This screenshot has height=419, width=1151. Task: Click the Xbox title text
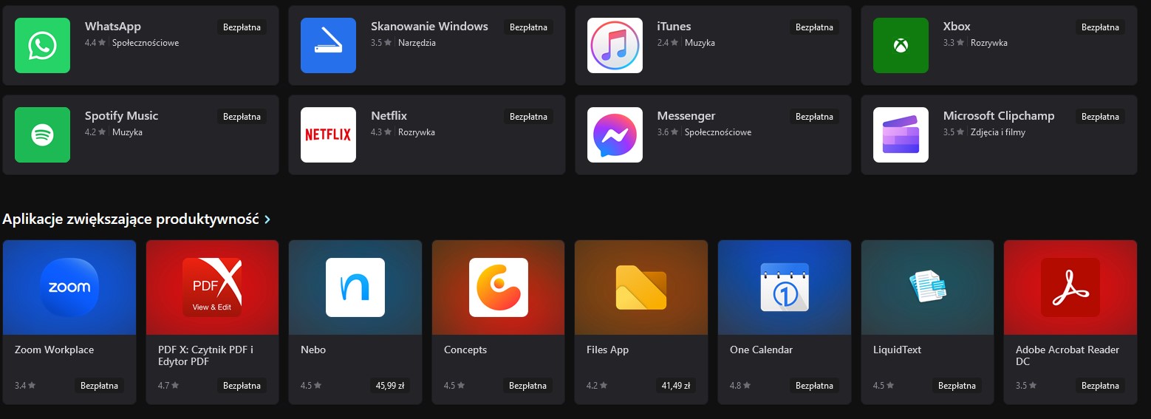pyautogui.click(x=957, y=27)
